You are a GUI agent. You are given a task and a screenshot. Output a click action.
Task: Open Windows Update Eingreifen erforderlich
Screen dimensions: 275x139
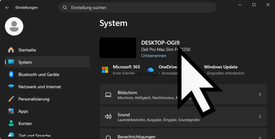point(224,70)
